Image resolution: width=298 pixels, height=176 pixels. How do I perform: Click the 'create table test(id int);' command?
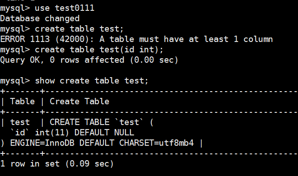pos(99,50)
